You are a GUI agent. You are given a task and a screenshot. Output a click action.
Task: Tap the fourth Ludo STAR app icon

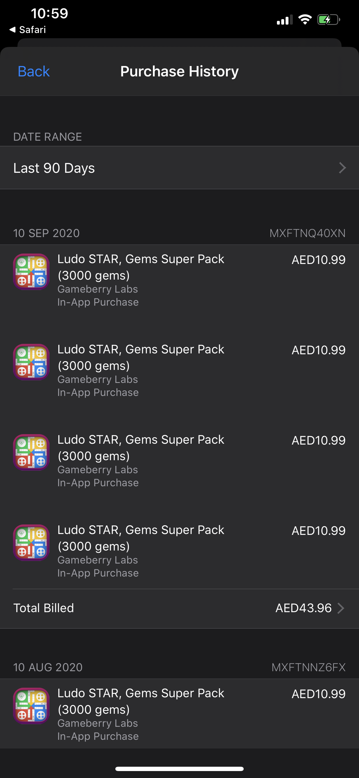pos(31,542)
